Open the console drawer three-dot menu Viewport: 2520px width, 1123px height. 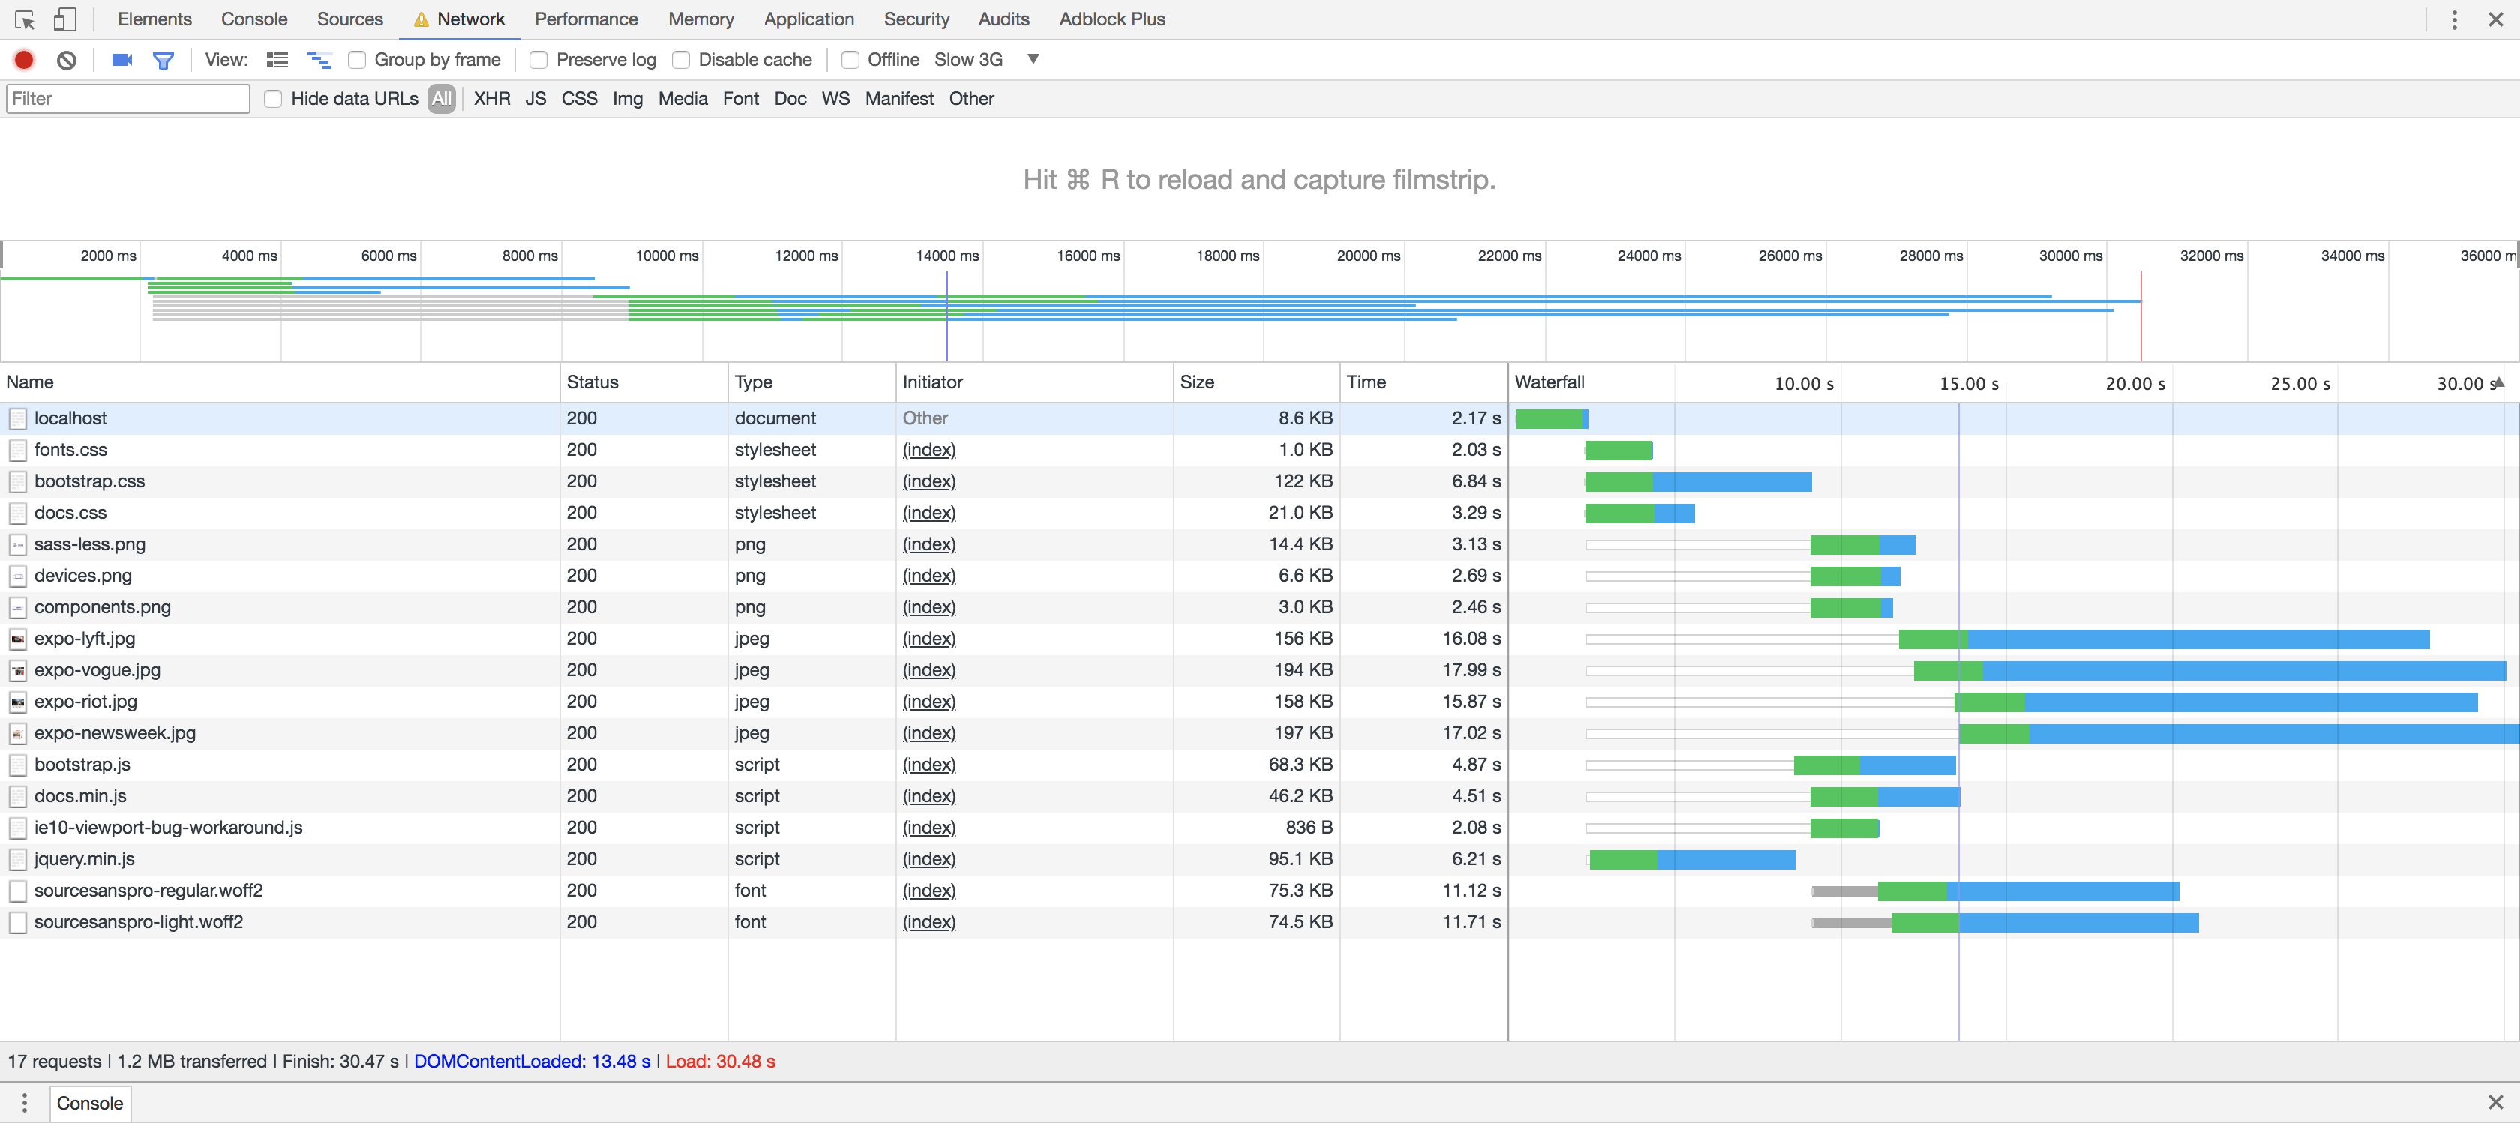(x=25, y=1103)
